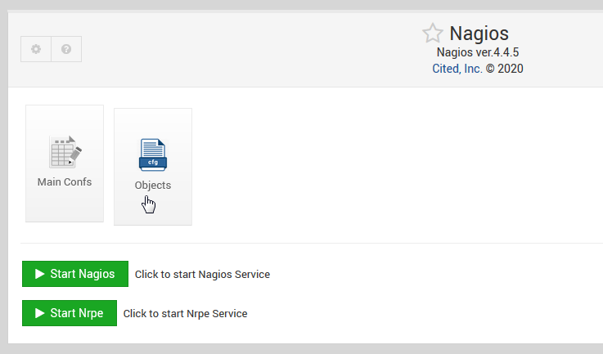The image size is (603, 354).
Task: Mark Nagios as favorite with the star icon
Action: pos(433,33)
